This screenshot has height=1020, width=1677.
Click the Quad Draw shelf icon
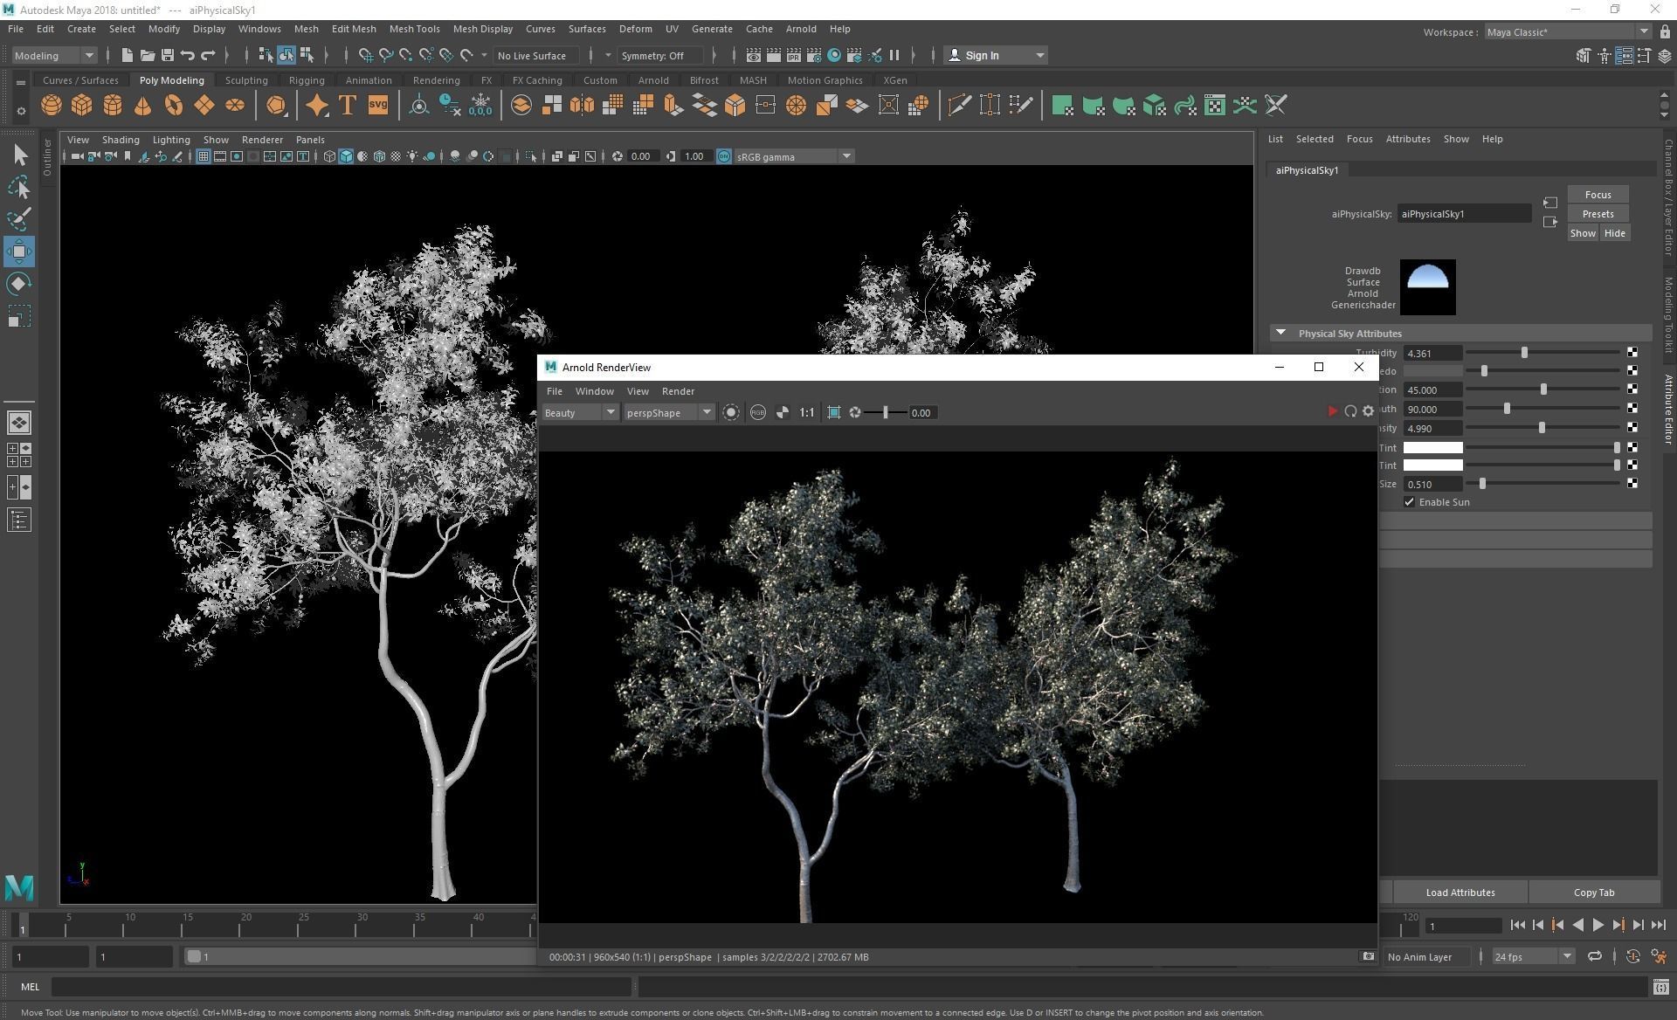click(x=1020, y=106)
